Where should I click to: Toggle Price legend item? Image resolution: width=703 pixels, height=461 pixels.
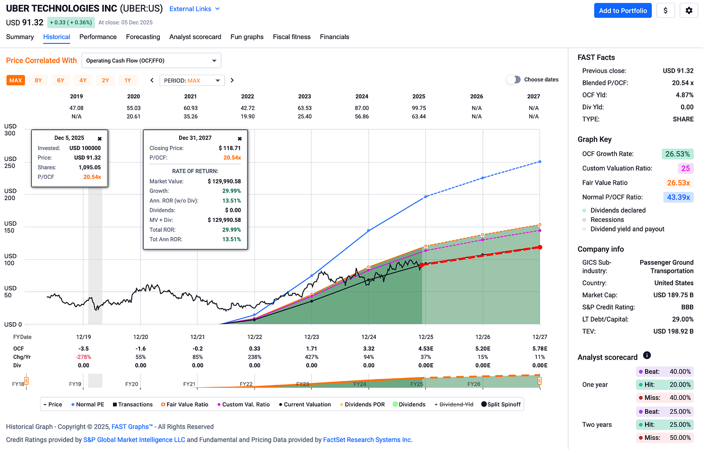53,405
